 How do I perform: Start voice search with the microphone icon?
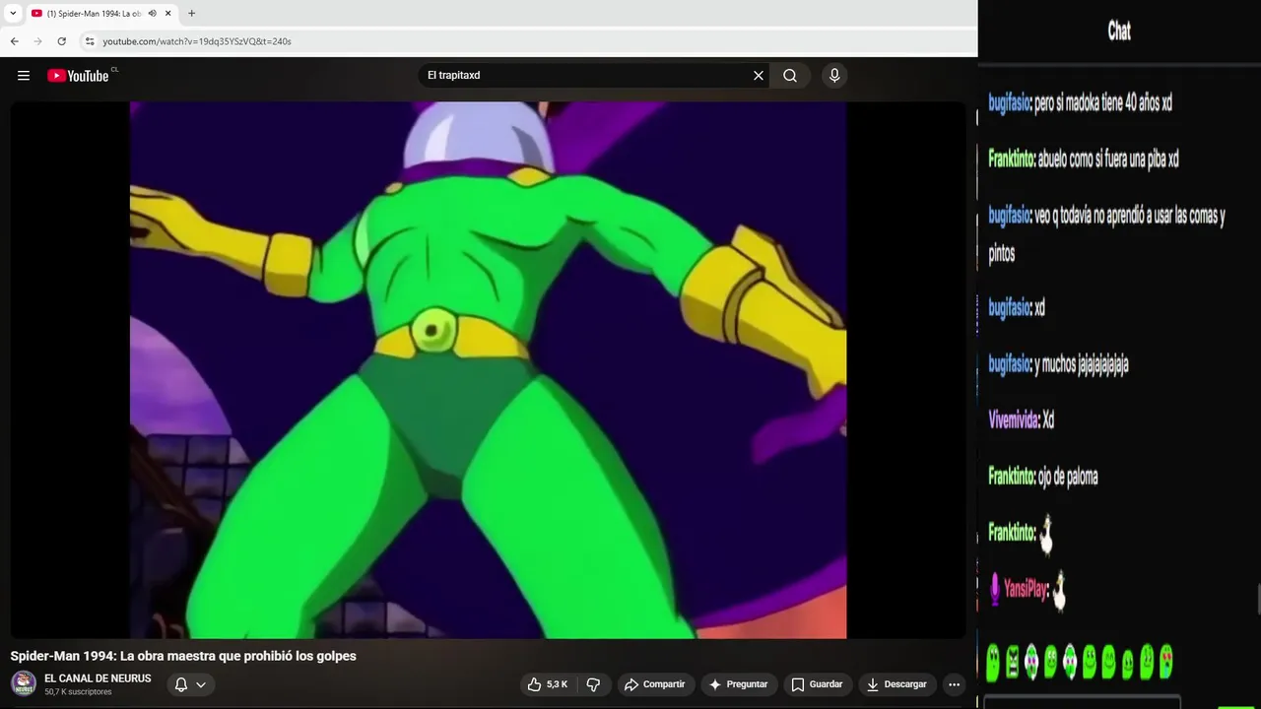(x=834, y=76)
